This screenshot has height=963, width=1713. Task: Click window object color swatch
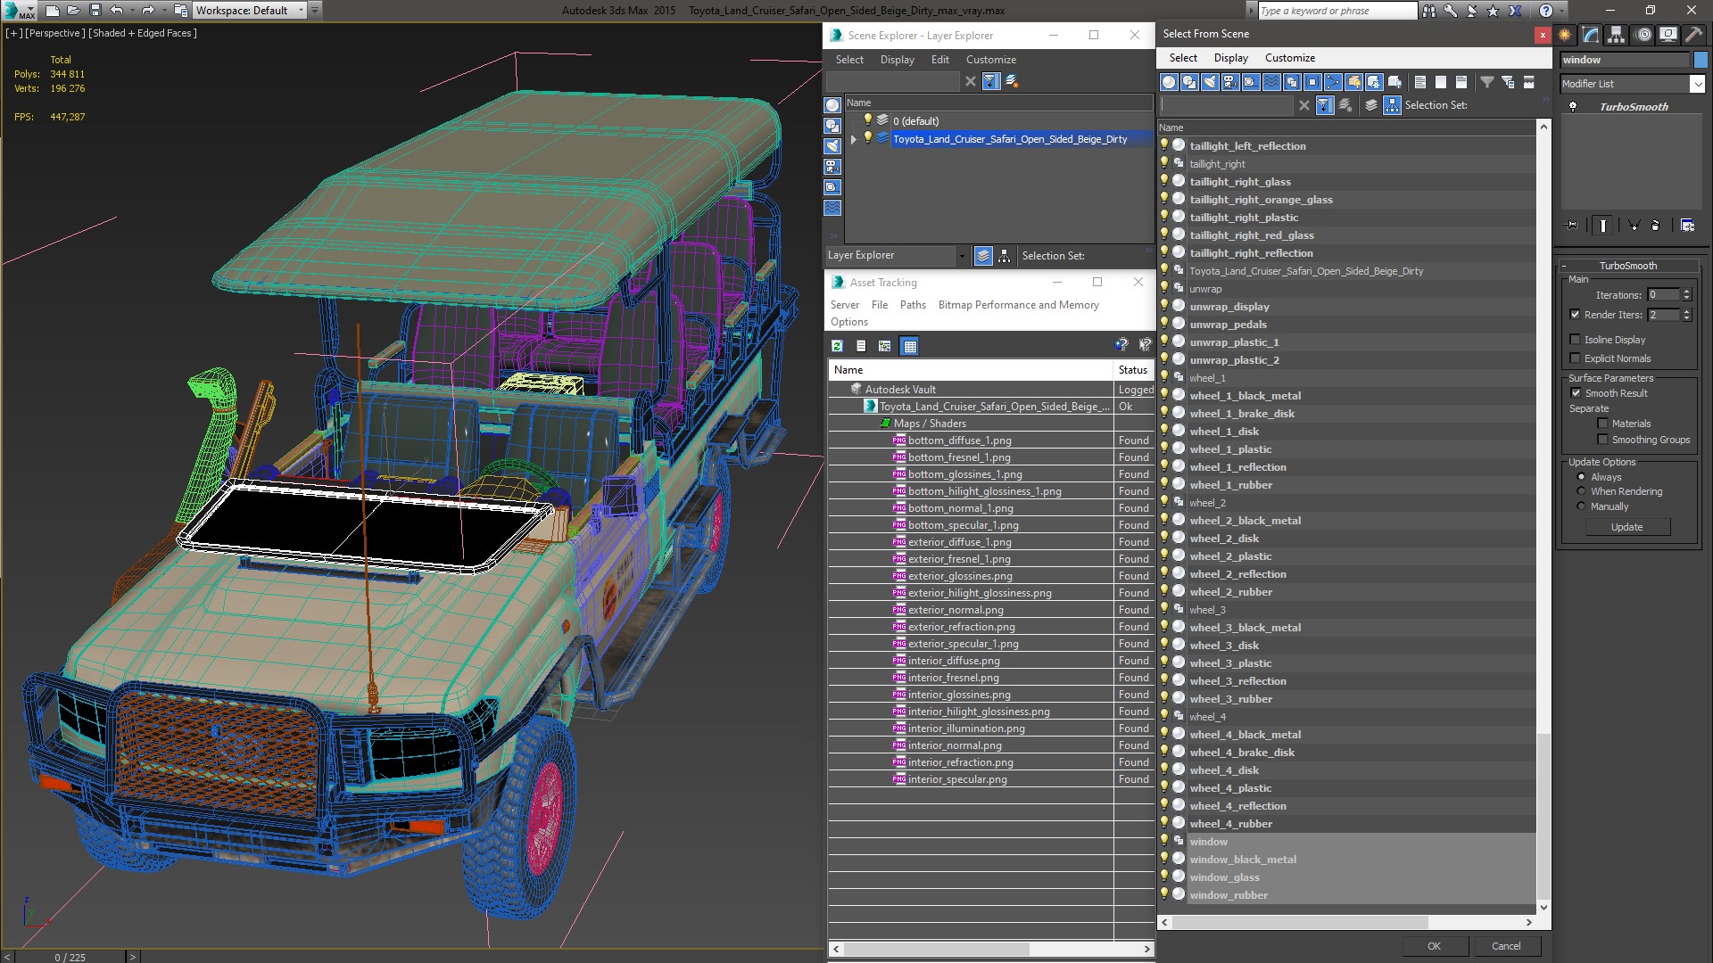coord(1701,60)
